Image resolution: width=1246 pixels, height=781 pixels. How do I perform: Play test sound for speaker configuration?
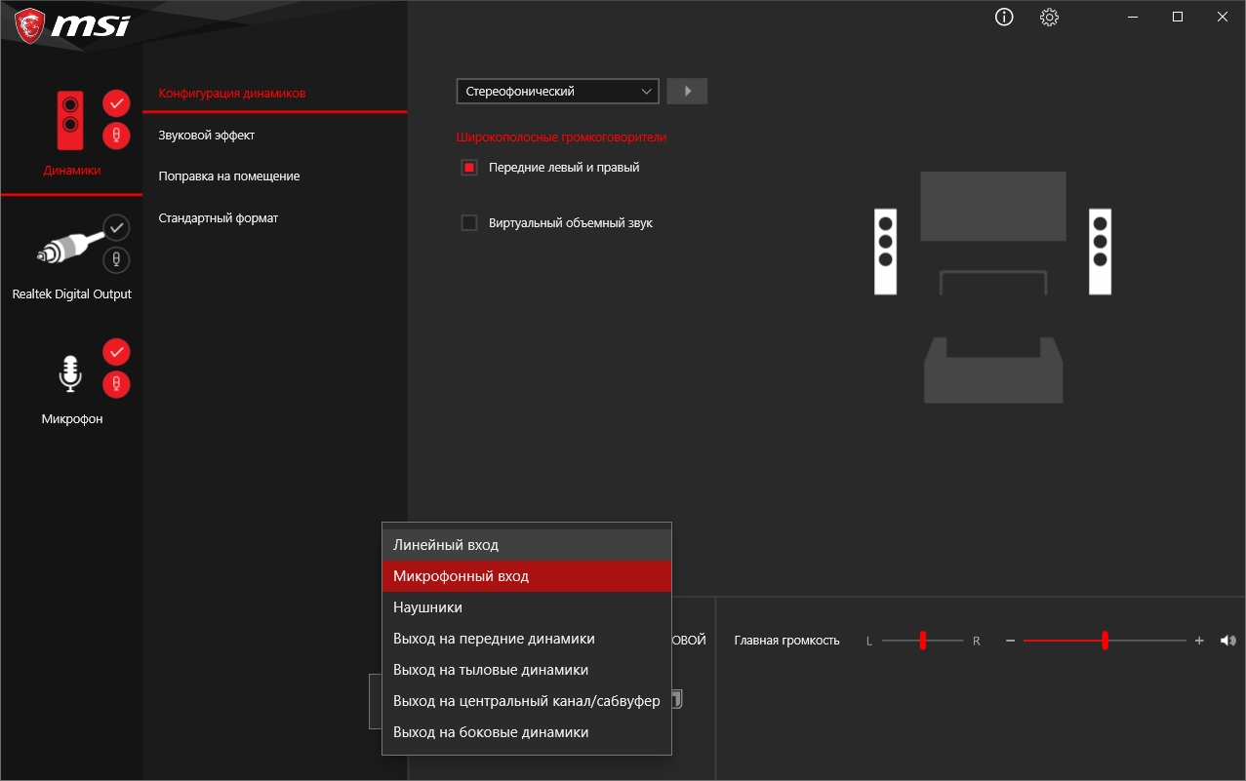point(687,91)
